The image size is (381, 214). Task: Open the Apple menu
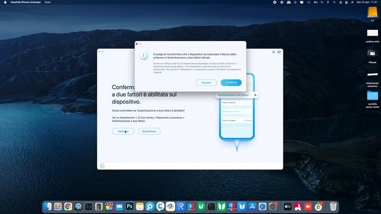pos(5,2)
